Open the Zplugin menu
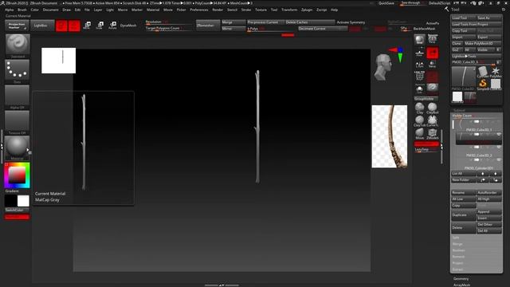Viewport: 510px width, 287px height. [307, 10]
